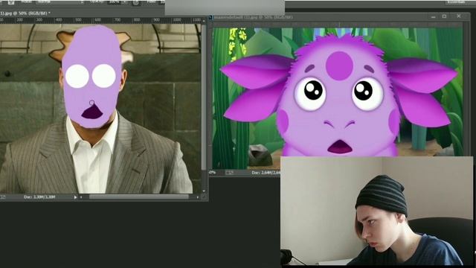Viewport: 476px width, 268px height.
Task: Open the left document's status bar arrow menu
Action: coord(75,197)
